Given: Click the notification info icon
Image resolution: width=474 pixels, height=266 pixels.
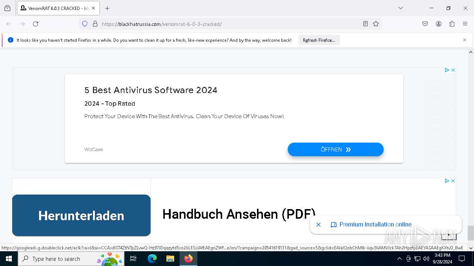Looking at the screenshot, I should (x=10, y=40).
